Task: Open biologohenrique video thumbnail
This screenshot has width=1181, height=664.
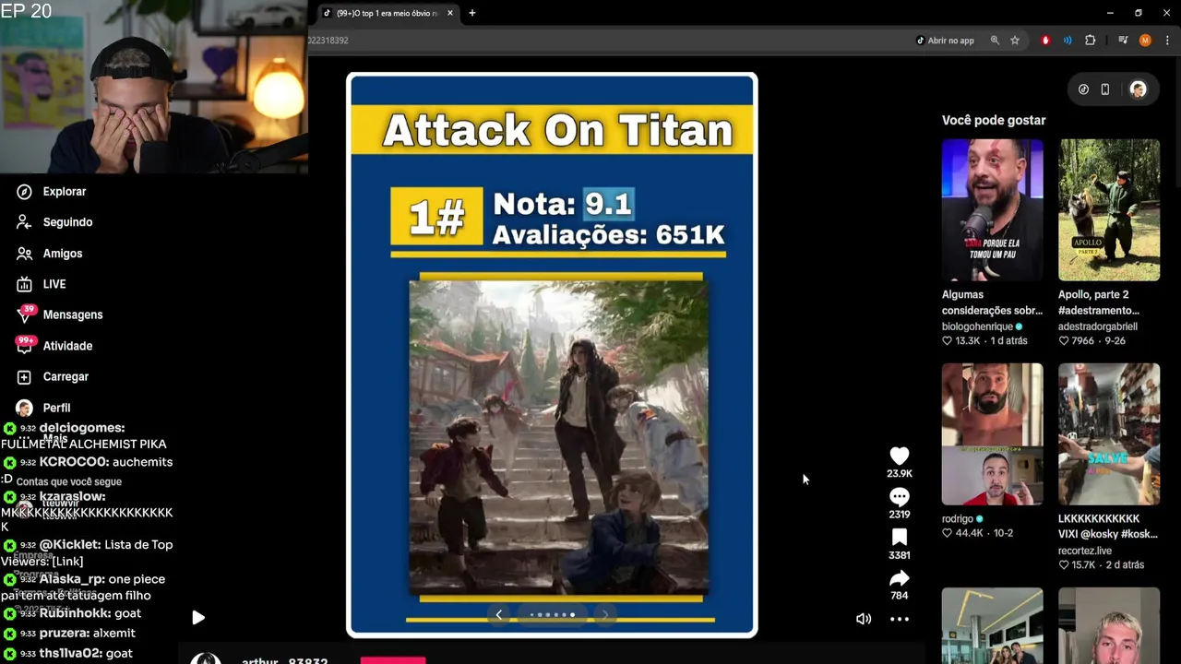Action: [x=992, y=210]
